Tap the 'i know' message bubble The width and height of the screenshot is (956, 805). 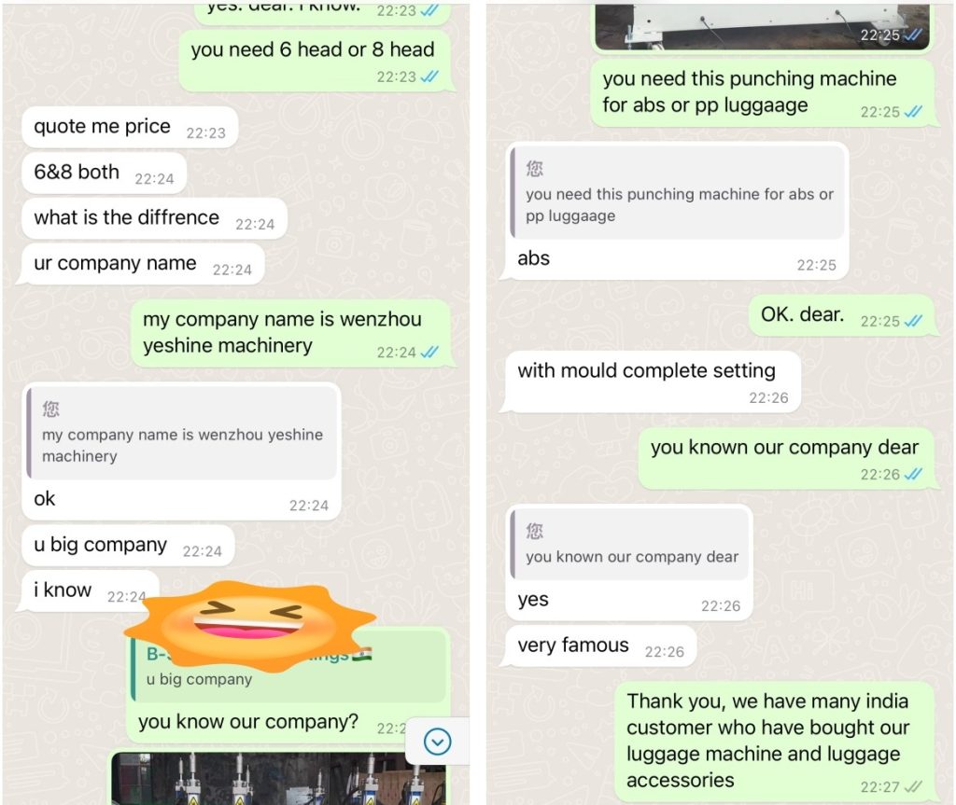tap(91, 590)
